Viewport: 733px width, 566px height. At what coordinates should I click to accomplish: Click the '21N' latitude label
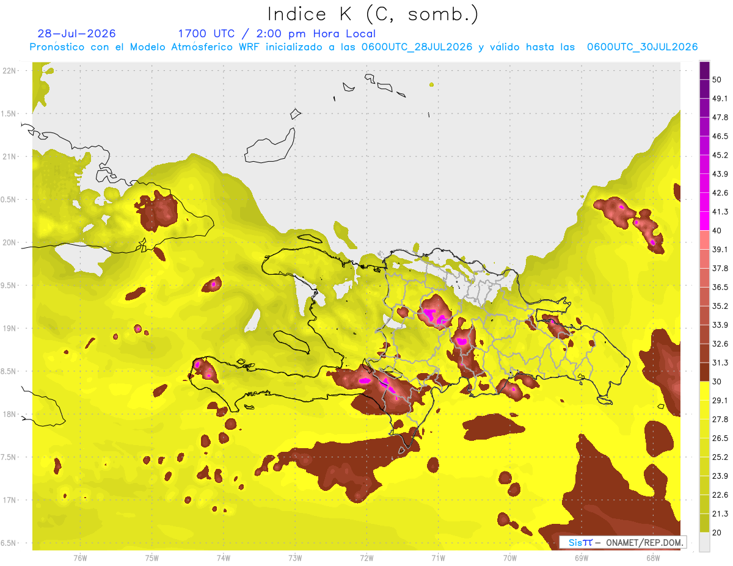10,156
